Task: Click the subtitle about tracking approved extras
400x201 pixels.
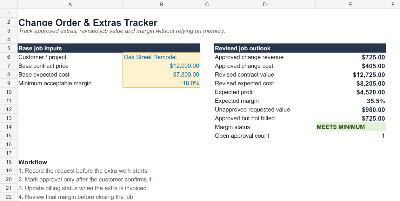Action: click(x=122, y=31)
